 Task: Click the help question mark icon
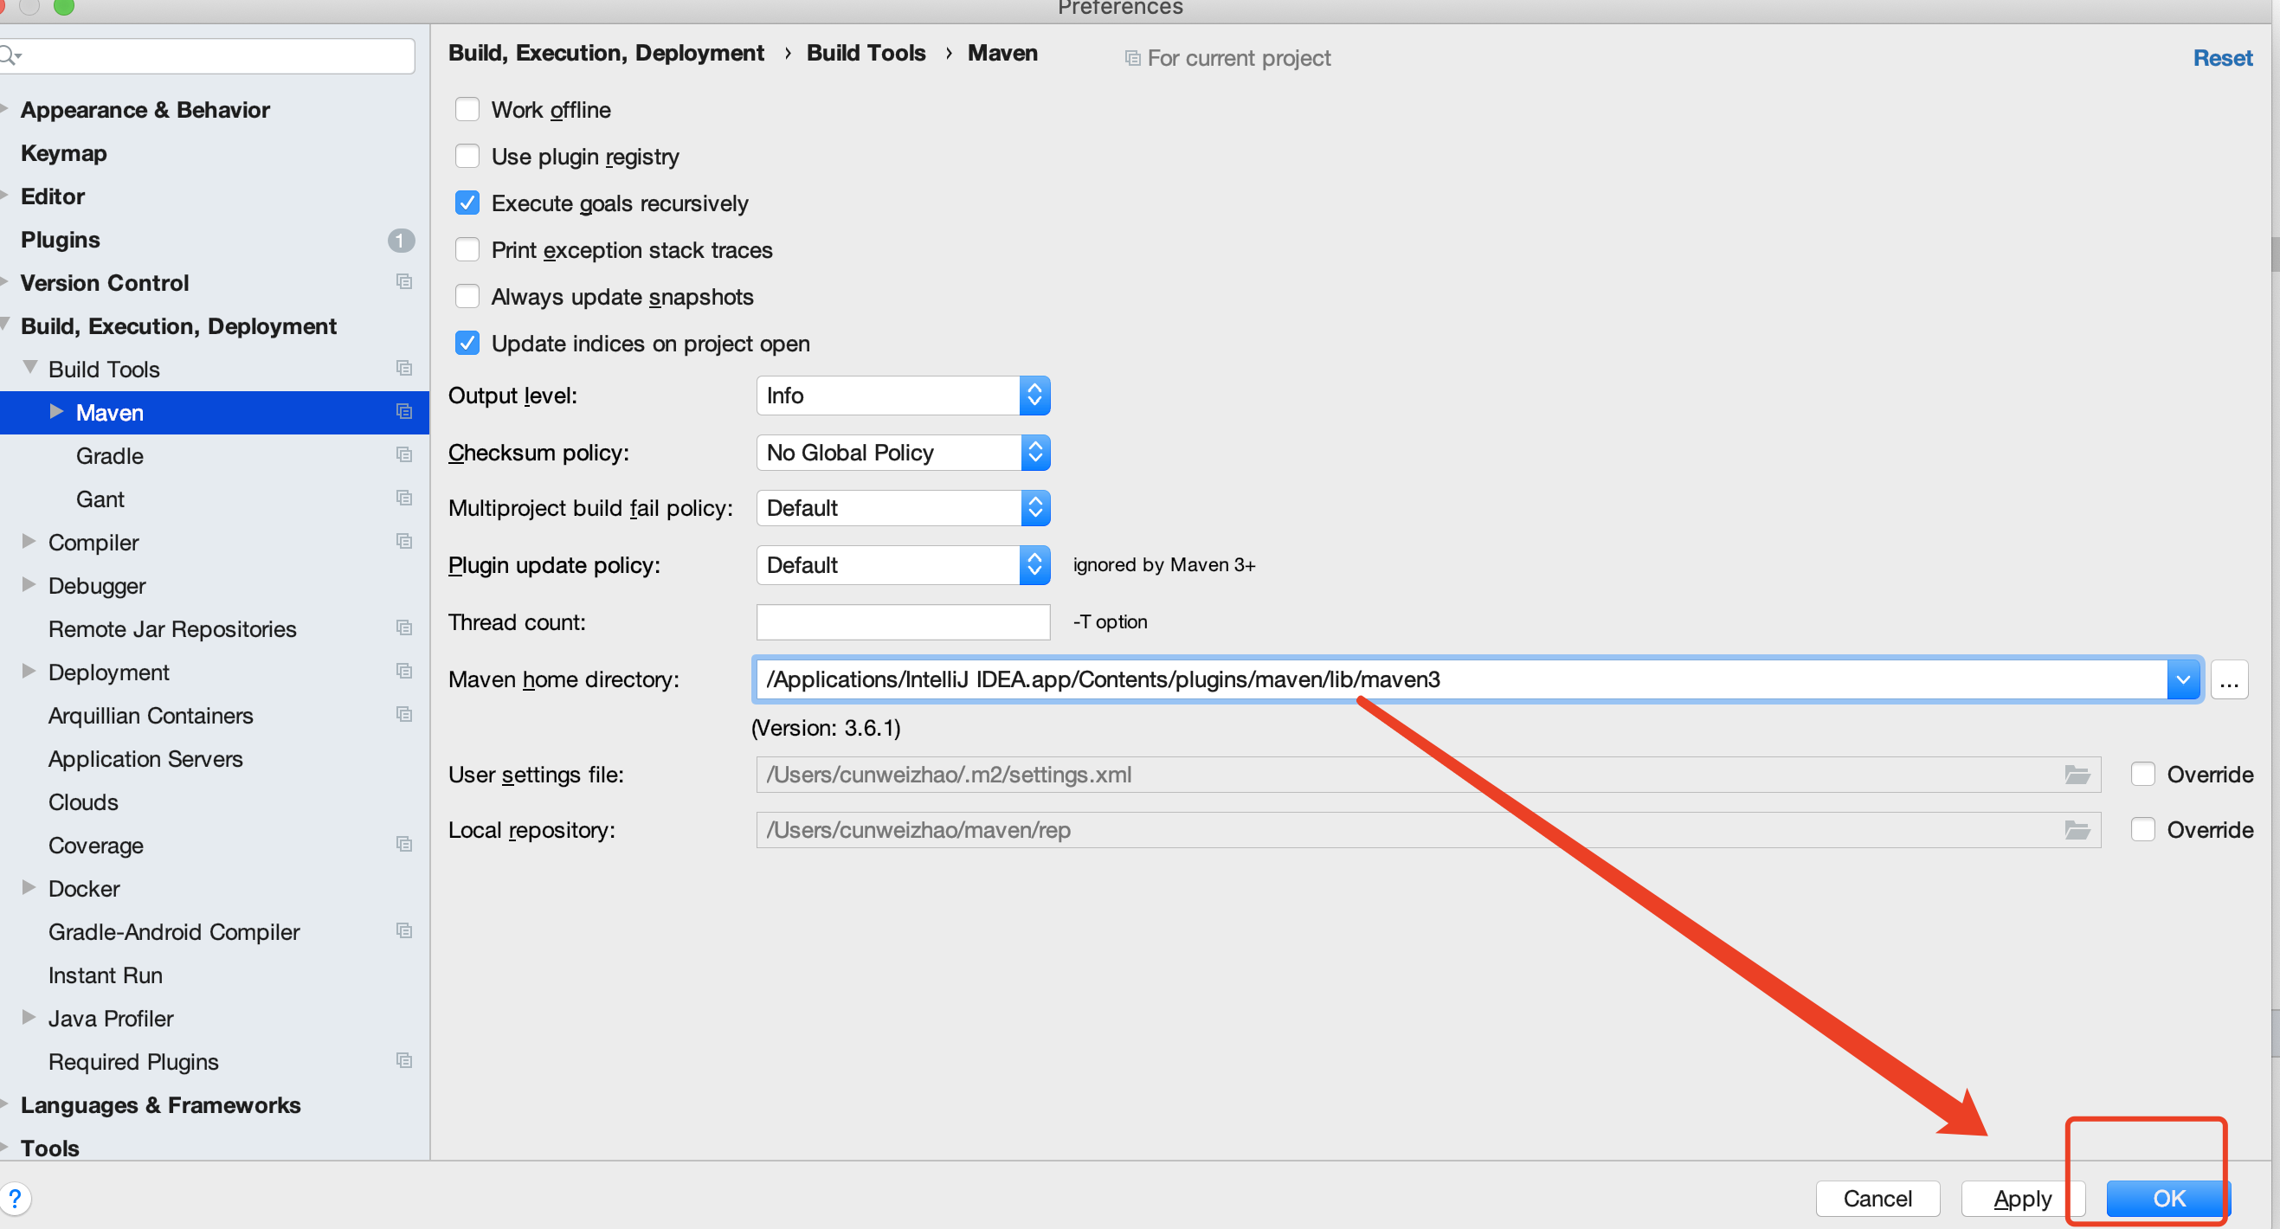tap(15, 1198)
